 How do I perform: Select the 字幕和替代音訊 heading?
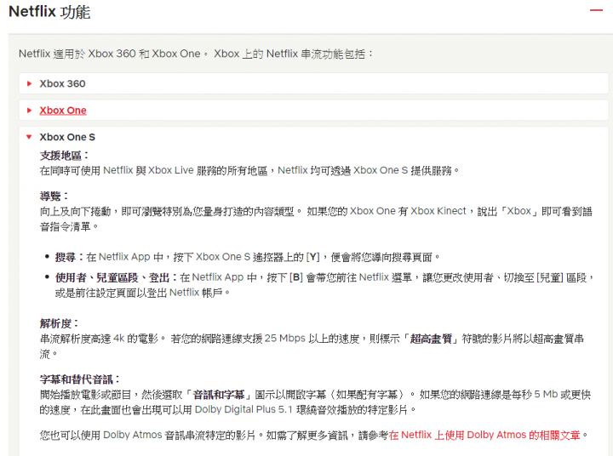pyautogui.click(x=79, y=379)
